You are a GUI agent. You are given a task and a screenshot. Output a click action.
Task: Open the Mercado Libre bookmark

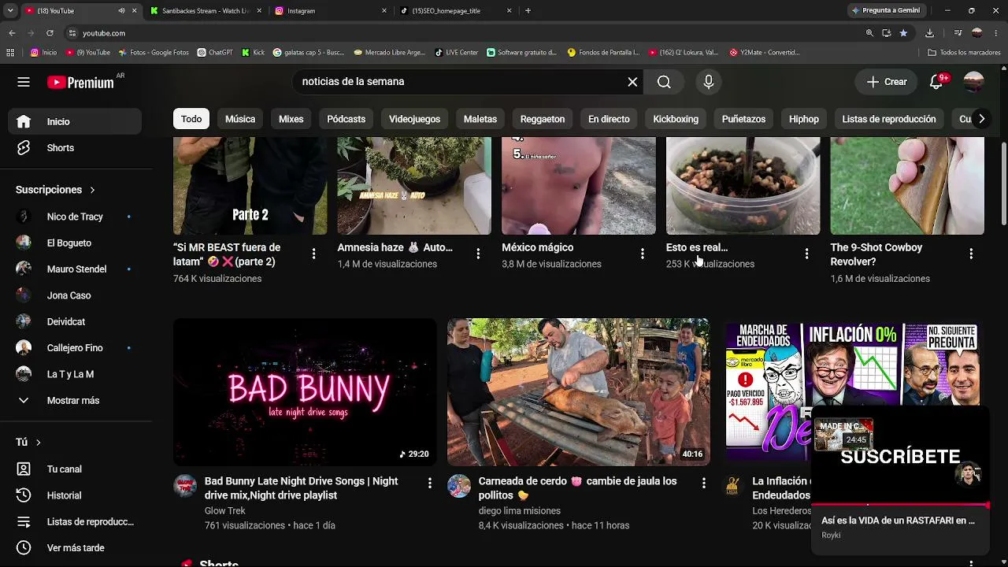click(390, 53)
